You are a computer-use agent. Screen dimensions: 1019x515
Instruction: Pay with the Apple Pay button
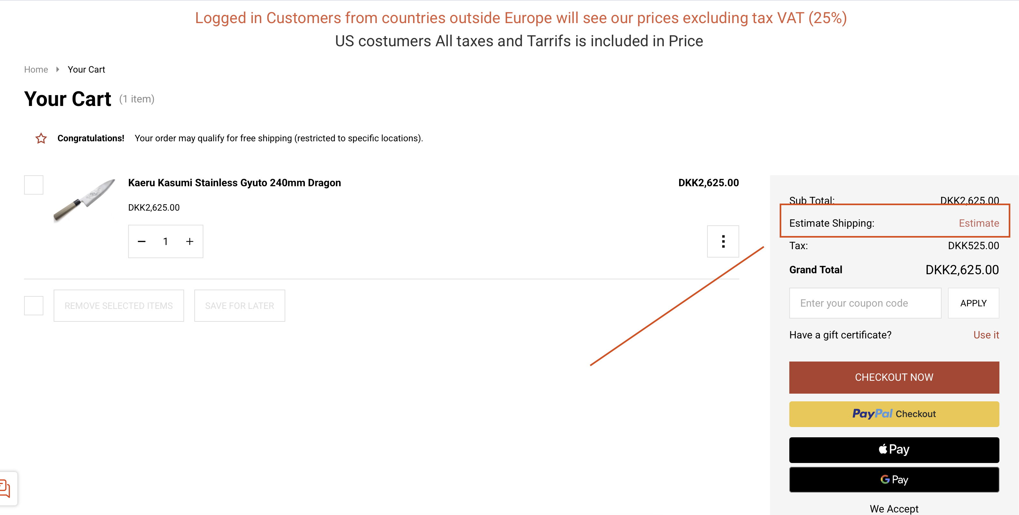[894, 450]
